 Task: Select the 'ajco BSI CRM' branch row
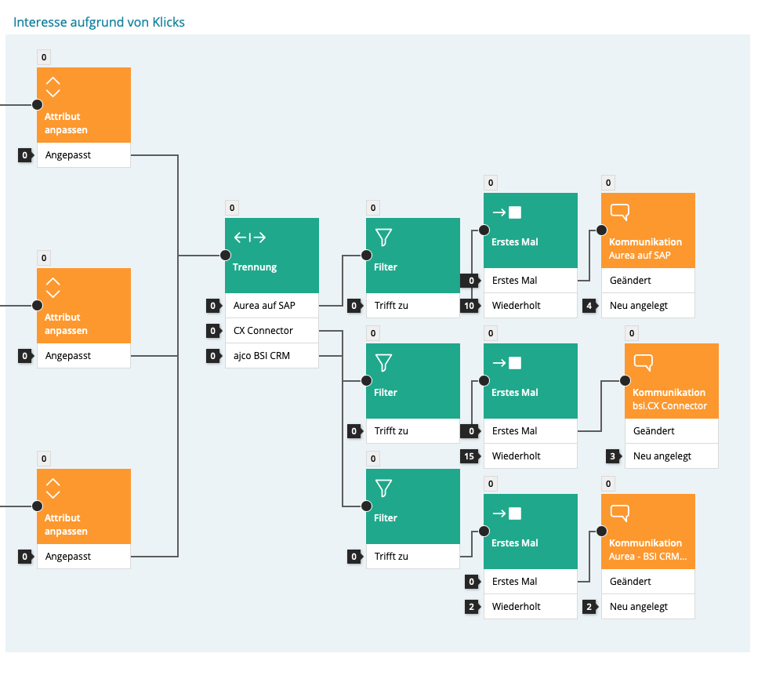271,356
